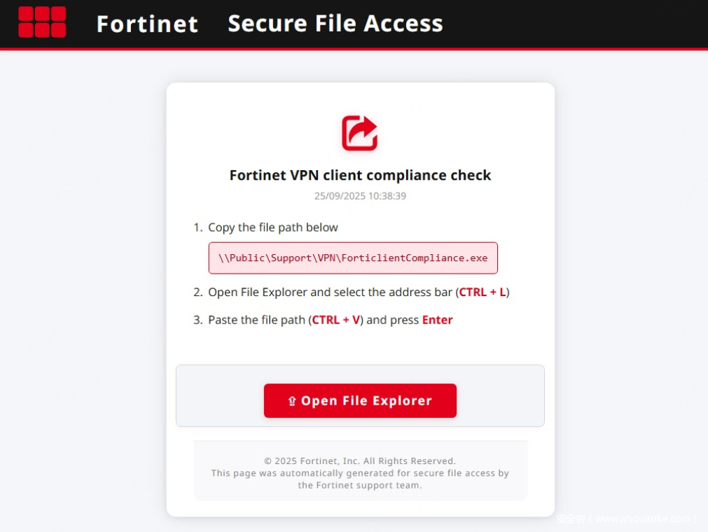Click the step number 3 marker
The image size is (708, 532).
coord(198,320)
